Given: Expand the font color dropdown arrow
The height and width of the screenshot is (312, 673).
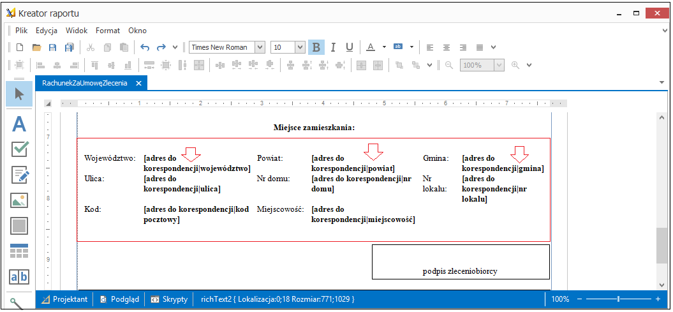Looking at the screenshot, I should coord(385,47).
